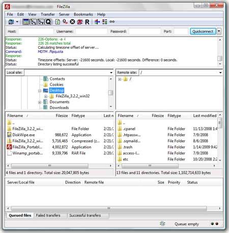Switch to Queued files tab
The width and height of the screenshot is (229, 233).
(20, 215)
